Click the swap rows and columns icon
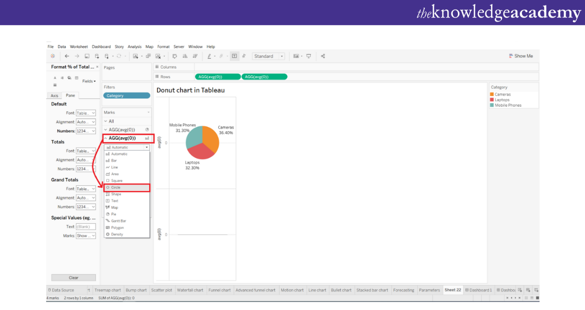585x310 pixels. pos(175,56)
